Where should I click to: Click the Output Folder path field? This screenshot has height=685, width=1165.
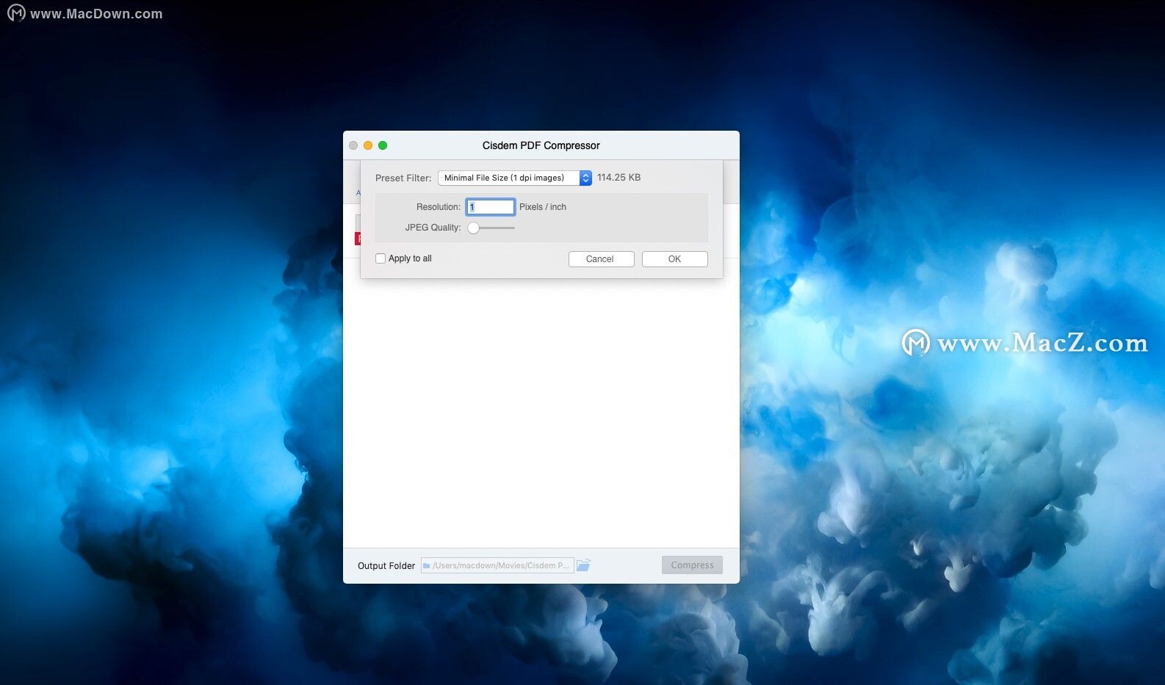pos(497,565)
